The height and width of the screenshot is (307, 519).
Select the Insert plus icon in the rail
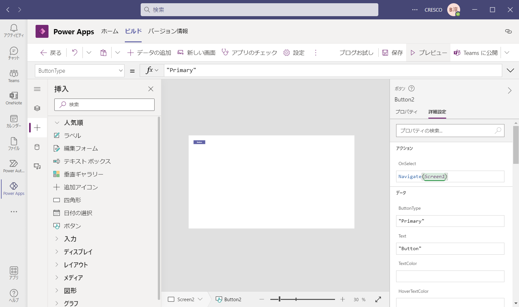pyautogui.click(x=37, y=128)
